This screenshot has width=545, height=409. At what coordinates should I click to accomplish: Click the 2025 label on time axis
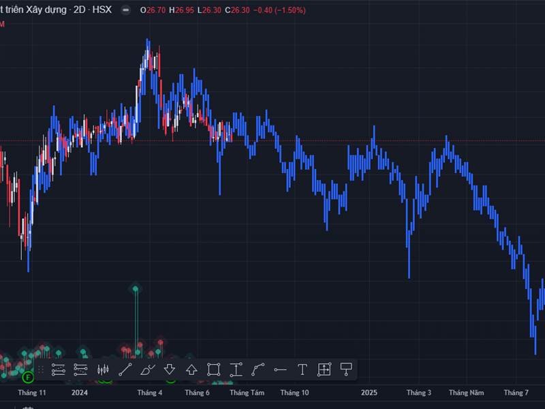[369, 393]
